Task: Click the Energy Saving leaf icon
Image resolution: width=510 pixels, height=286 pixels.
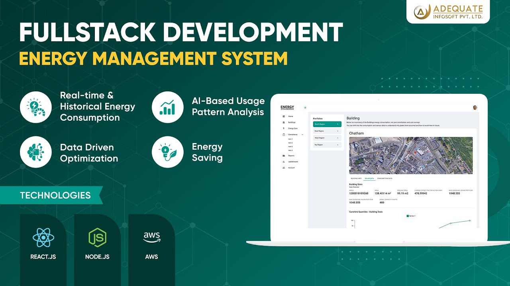Action: [167, 152]
